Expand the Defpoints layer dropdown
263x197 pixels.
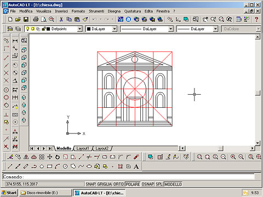coord(79,29)
